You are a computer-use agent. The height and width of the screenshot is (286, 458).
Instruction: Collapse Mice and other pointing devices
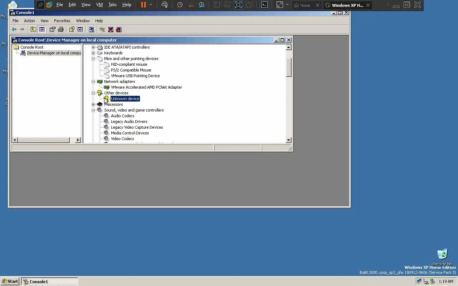point(93,59)
